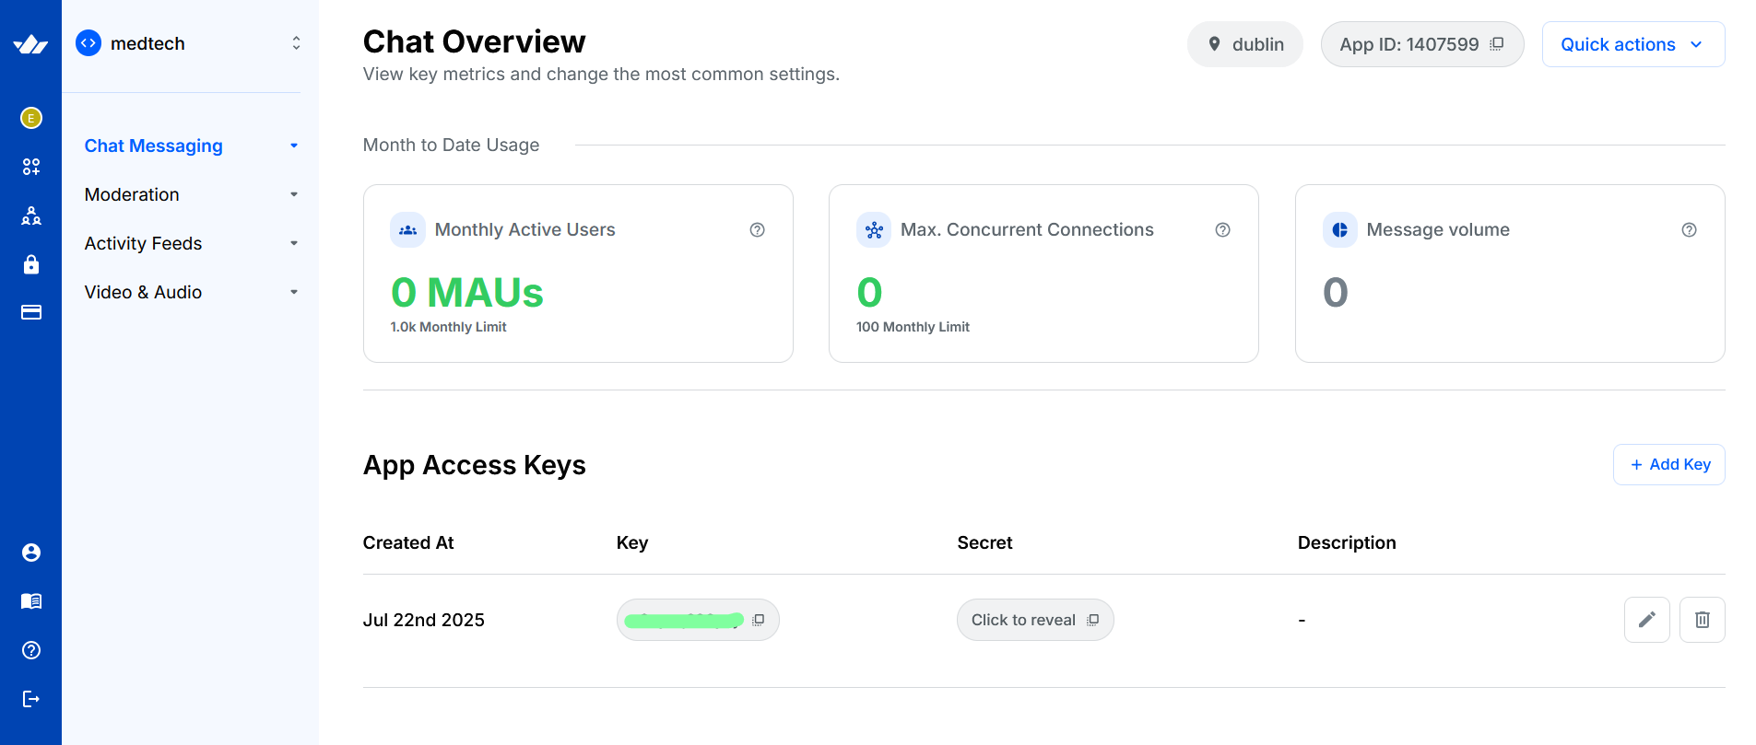Viewport: 1756px width, 745px height.
Task: Open the lock security icon in sidebar
Action: point(30,264)
